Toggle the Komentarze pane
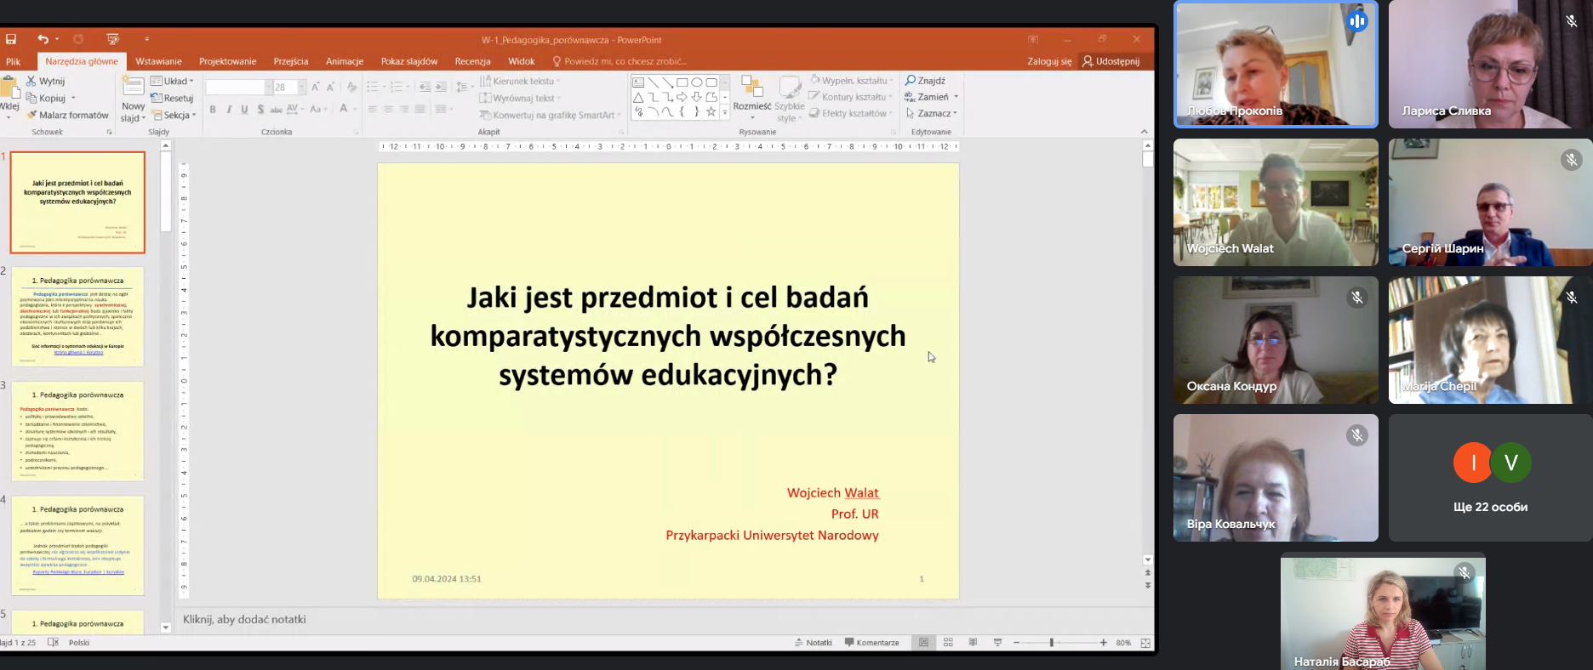Viewport: 1593px width, 670px height. [x=871, y=643]
